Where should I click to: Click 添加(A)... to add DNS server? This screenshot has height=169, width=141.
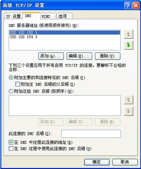click(x=51, y=56)
